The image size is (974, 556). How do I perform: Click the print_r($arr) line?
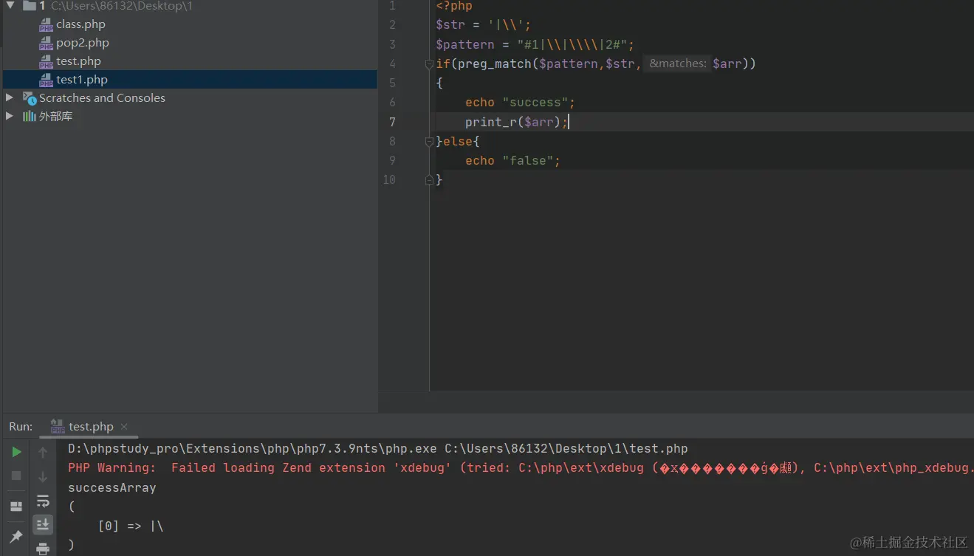tap(516, 122)
